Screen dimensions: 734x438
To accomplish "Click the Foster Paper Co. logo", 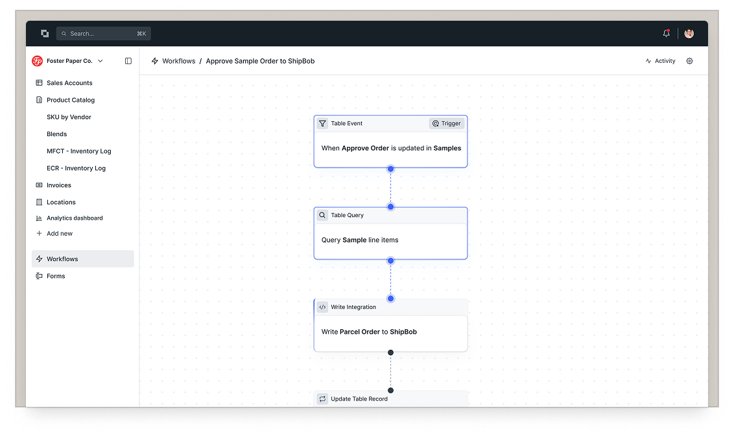I will [38, 61].
